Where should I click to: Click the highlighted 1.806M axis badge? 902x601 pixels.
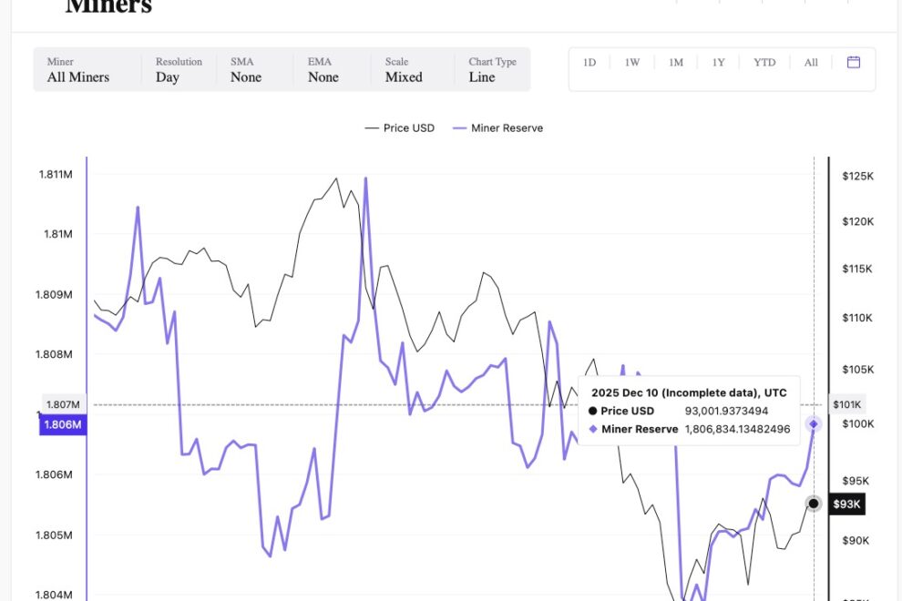click(62, 424)
